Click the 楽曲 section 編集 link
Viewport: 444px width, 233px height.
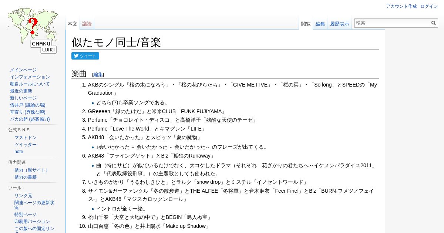pos(98,75)
